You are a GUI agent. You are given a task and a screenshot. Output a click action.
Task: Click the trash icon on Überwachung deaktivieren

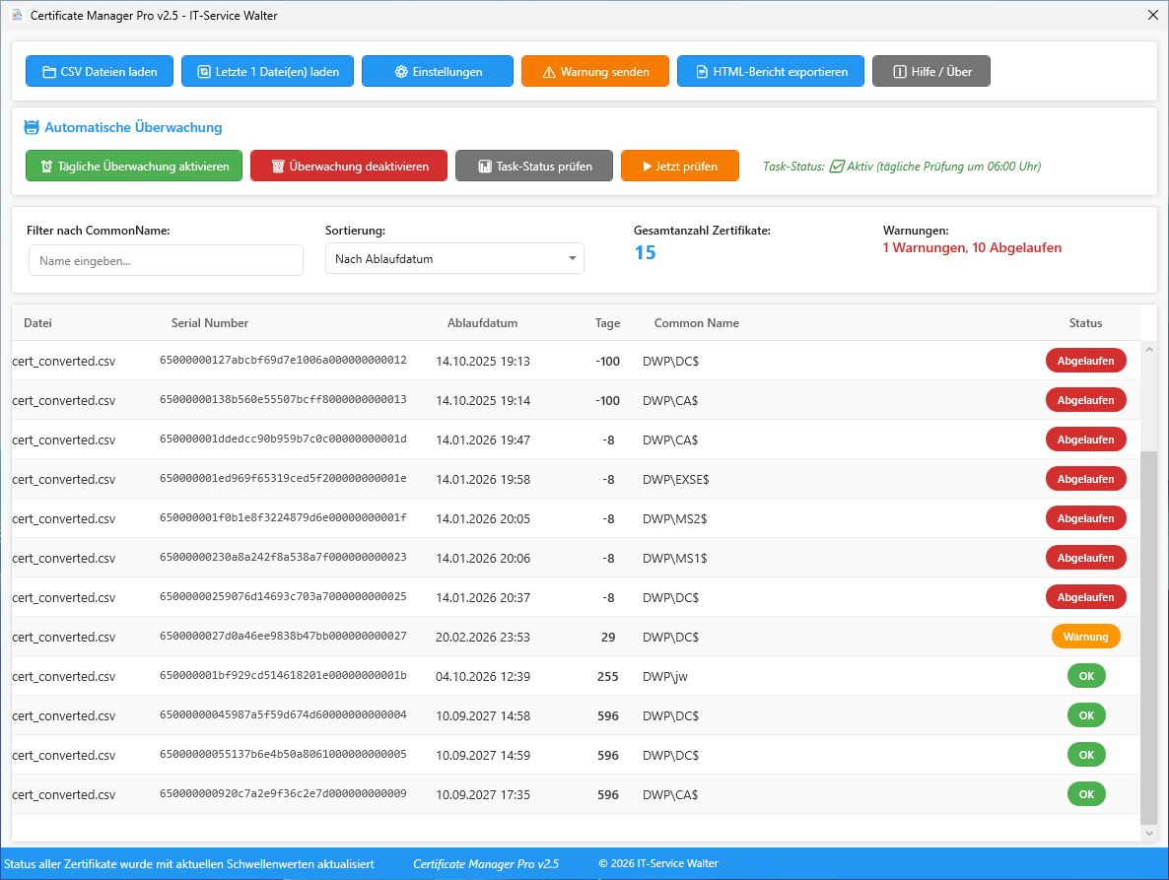278,167
